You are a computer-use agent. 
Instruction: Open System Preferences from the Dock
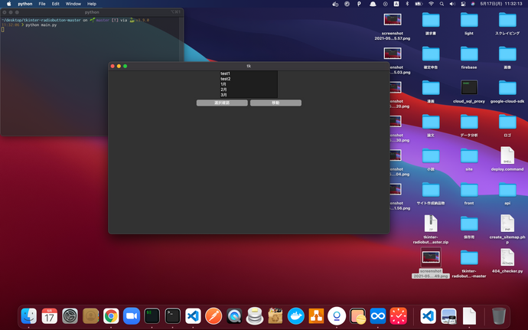[x=70, y=316]
